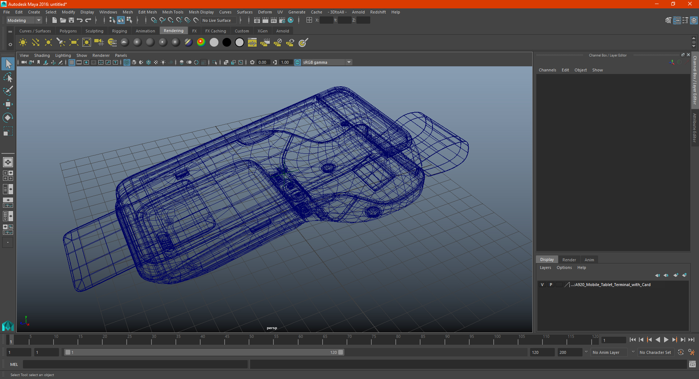The width and height of the screenshot is (699, 379).
Task: Activate the Scale tool in toolbox
Action: (8, 131)
